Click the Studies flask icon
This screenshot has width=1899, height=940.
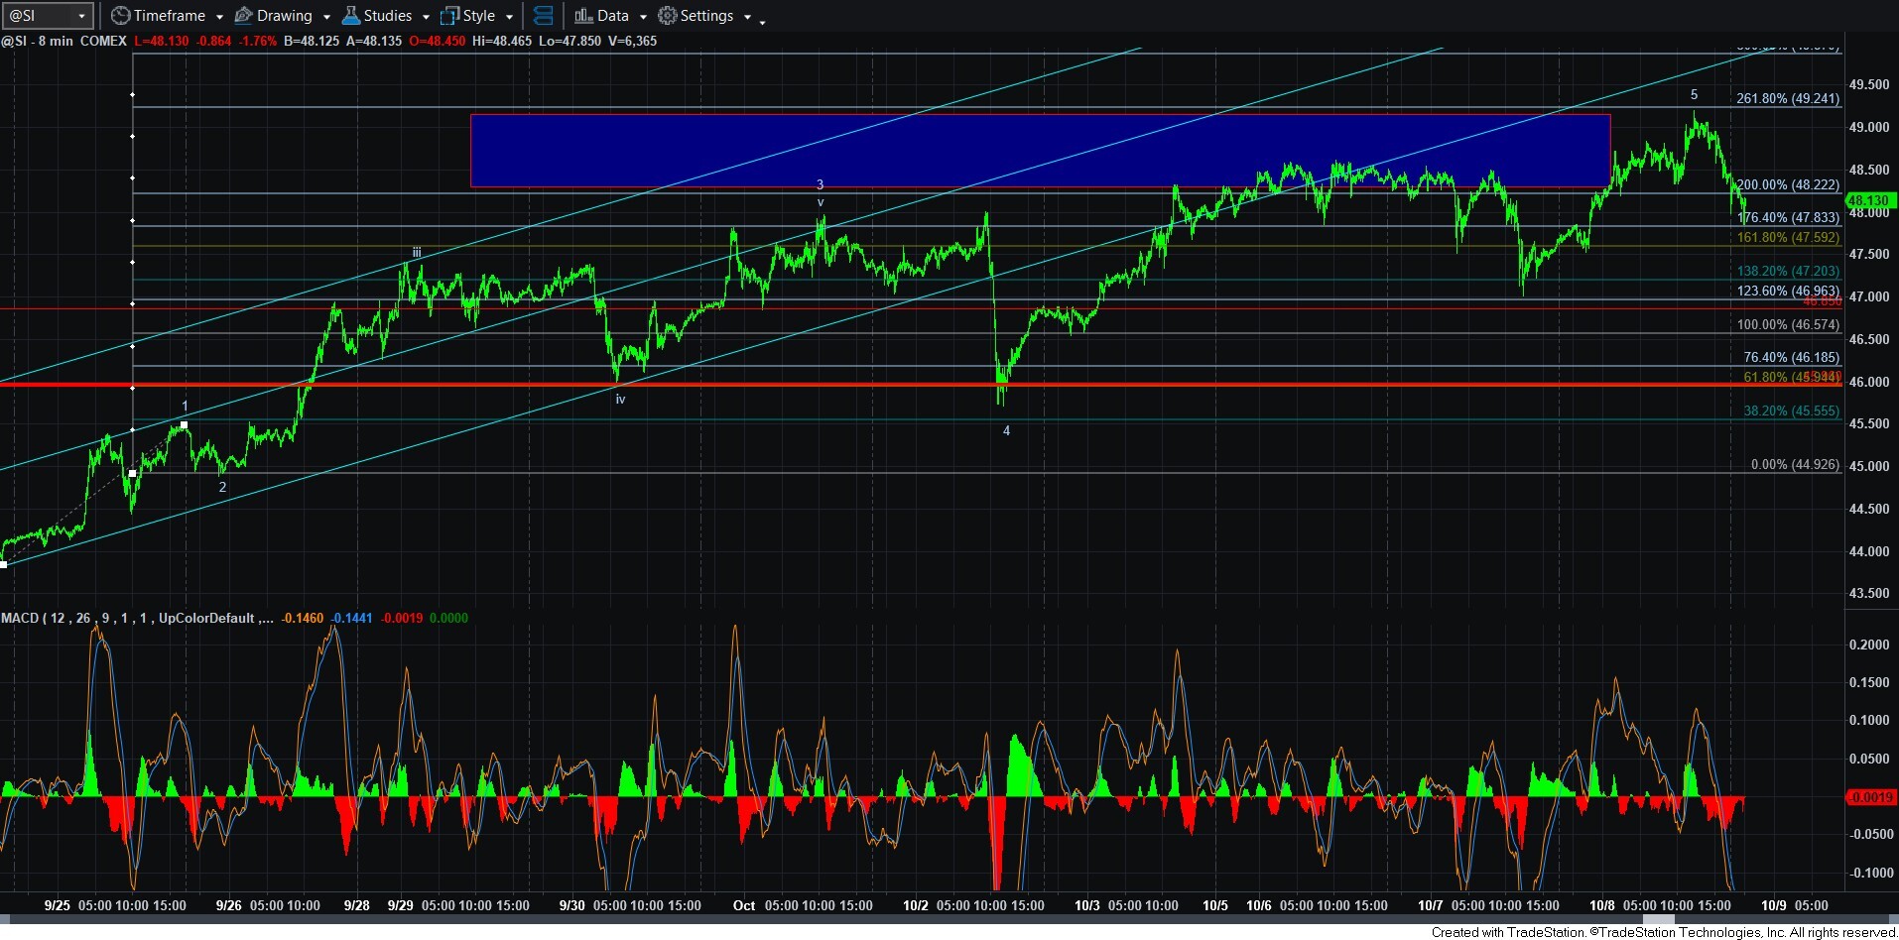coord(350,16)
